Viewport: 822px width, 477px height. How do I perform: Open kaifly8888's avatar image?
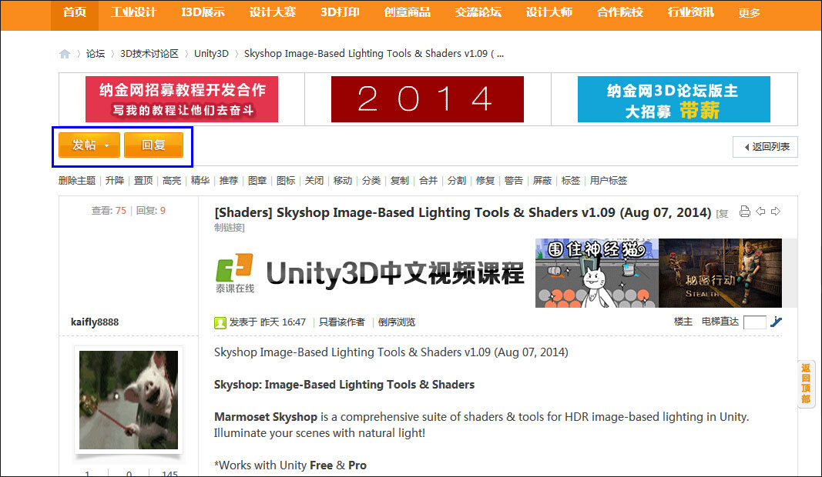[x=129, y=399]
